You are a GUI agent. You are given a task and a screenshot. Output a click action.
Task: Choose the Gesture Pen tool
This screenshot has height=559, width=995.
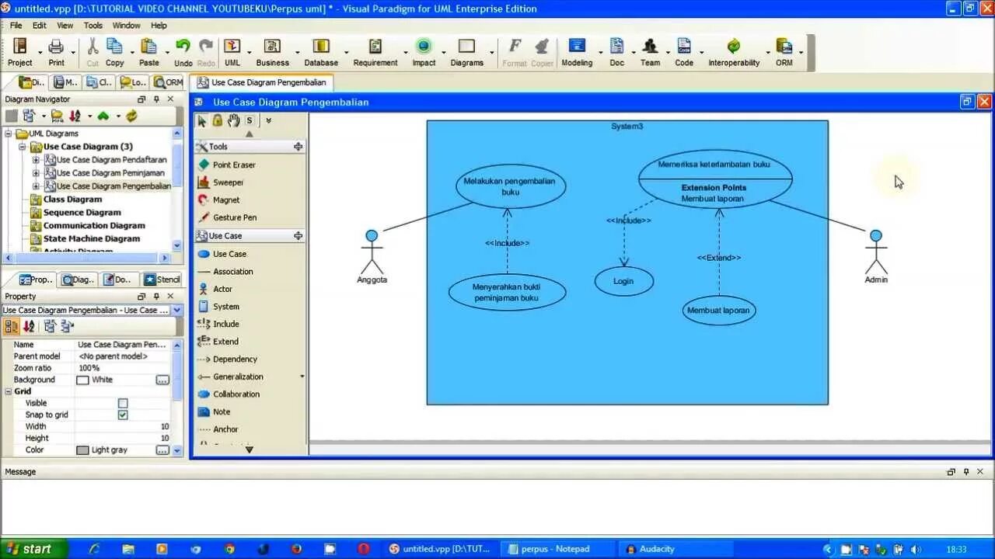tap(232, 217)
